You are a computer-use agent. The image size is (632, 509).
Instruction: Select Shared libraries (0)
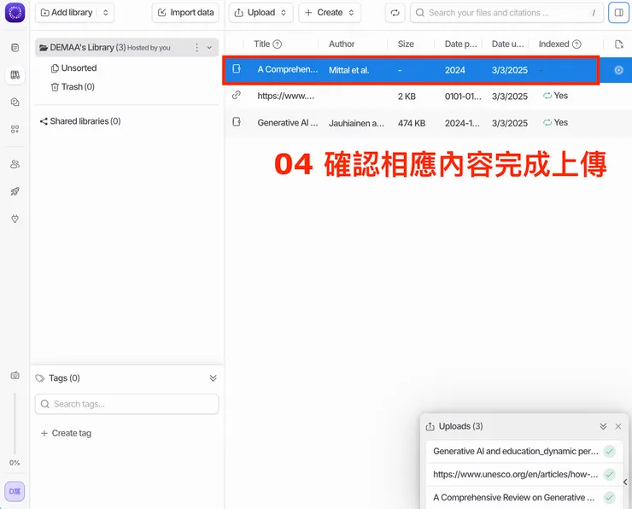pos(80,121)
